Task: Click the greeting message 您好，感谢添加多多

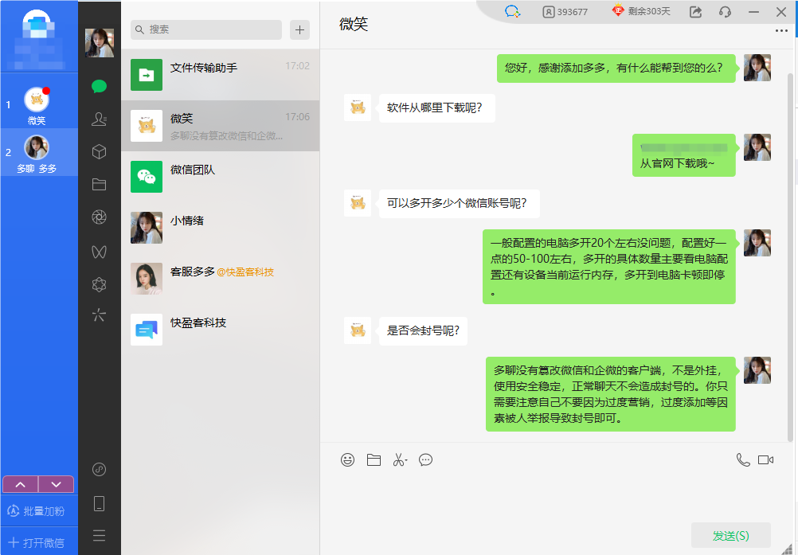Action: click(x=616, y=68)
